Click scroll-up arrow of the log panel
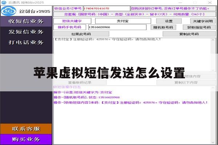Screen dimensions: 218x145 coord(213,88)
